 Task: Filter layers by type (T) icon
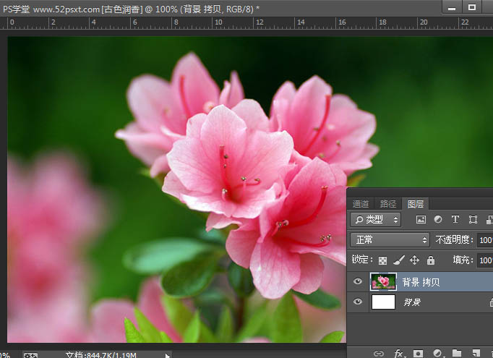[x=455, y=219]
